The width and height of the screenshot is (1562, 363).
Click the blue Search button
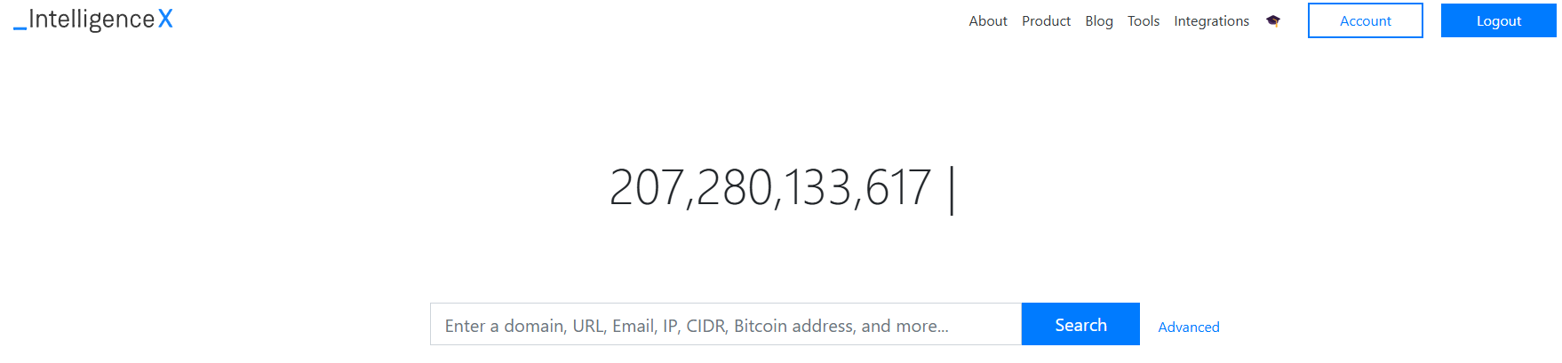pyautogui.click(x=1080, y=324)
